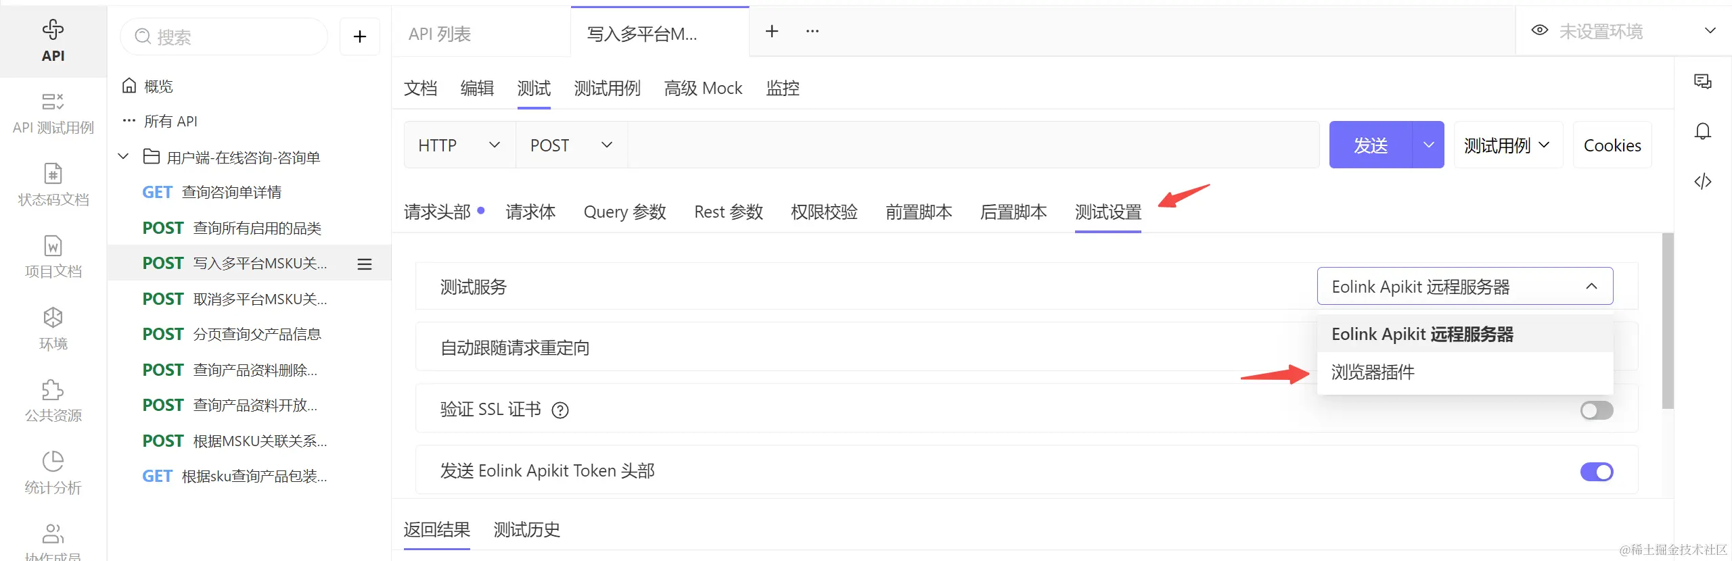Viewport: 1732px width, 561px height.
Task: Open 统计分析 in the sidebar
Action: (x=53, y=473)
